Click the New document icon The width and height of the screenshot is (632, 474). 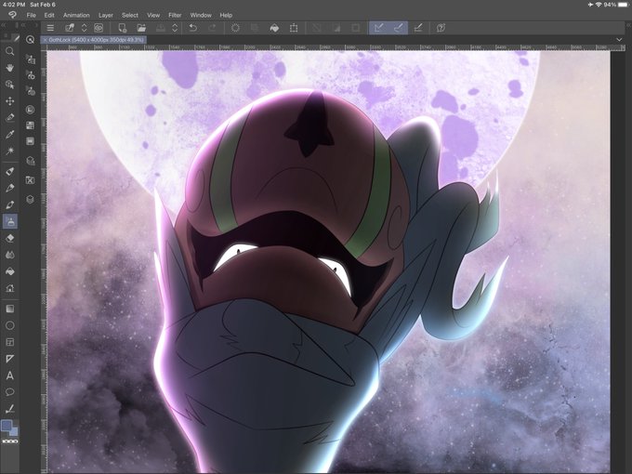[x=122, y=28]
